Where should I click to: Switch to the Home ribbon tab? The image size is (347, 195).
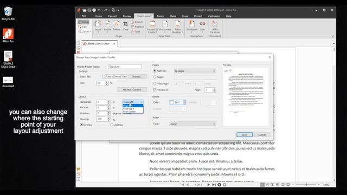pyautogui.click(x=99, y=16)
